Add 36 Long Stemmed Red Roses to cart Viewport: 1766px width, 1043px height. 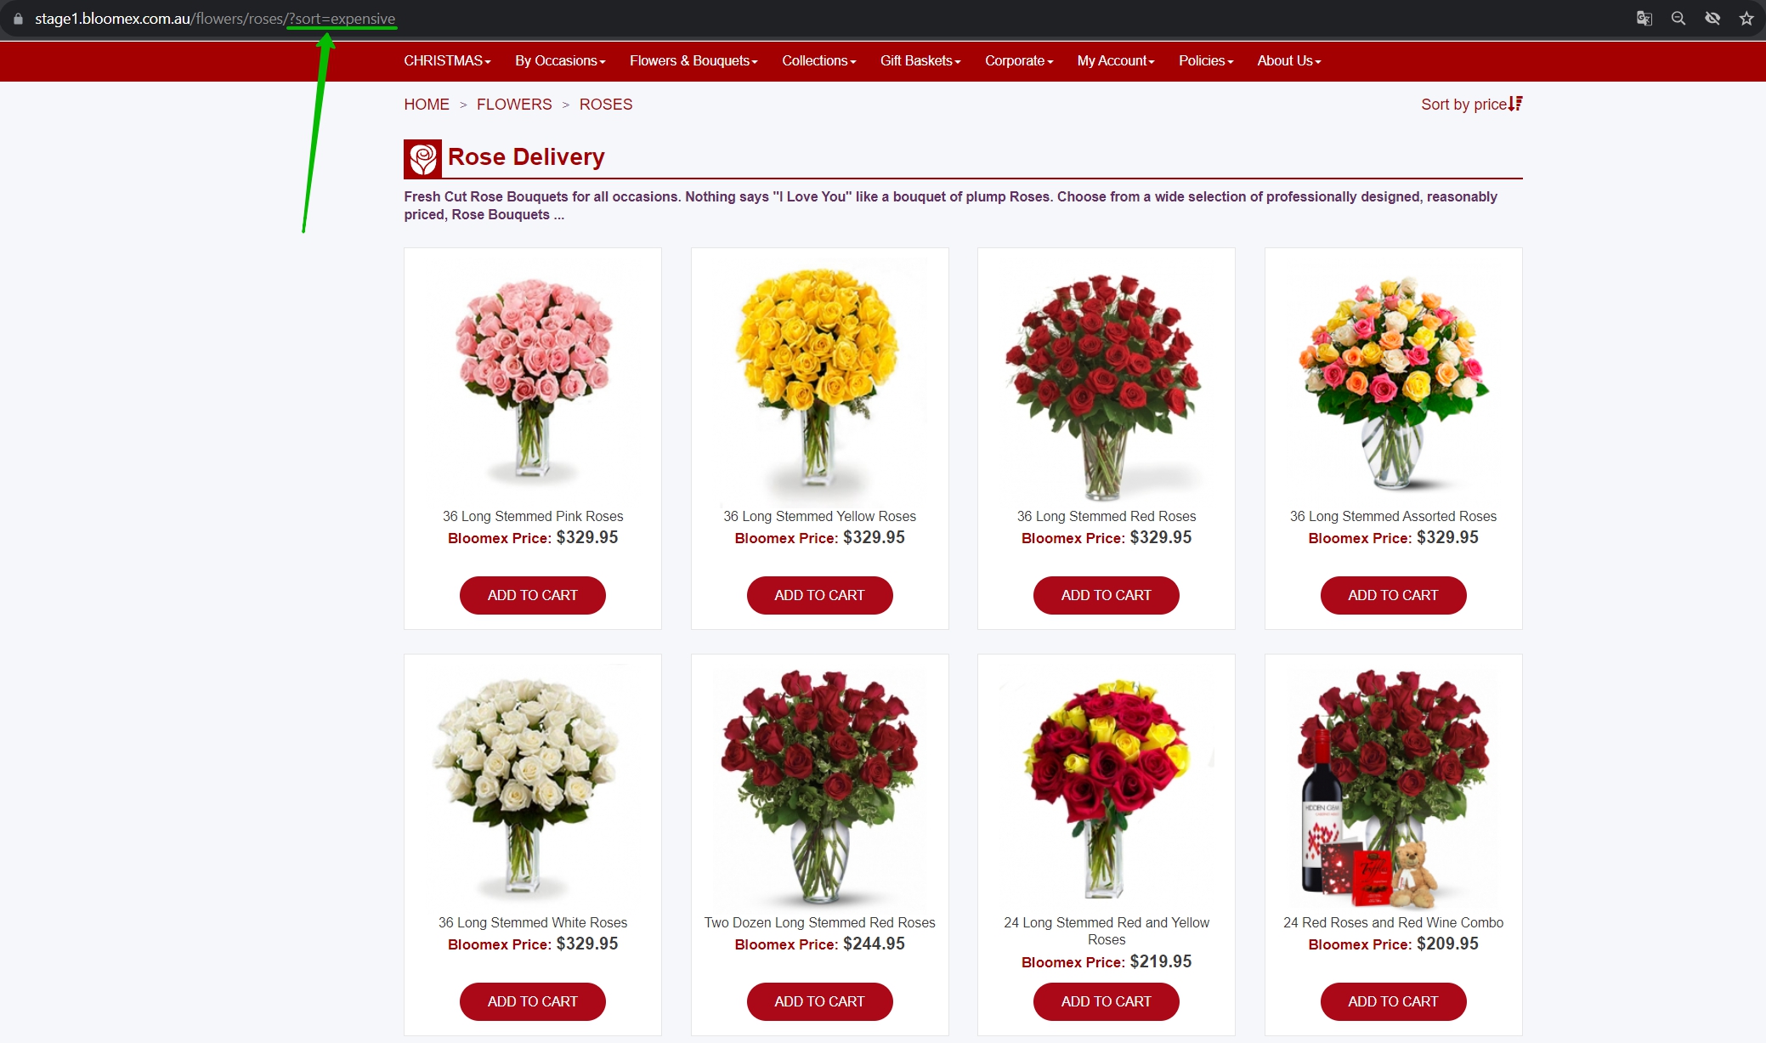[x=1107, y=595]
